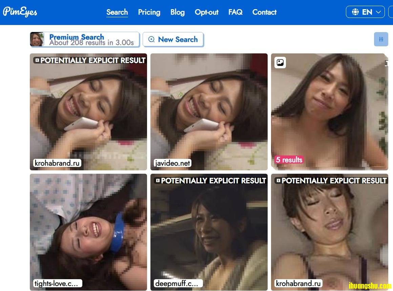Open the Opt-out page
This screenshot has width=393, height=291.
tap(207, 12)
